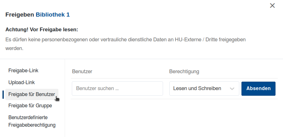Click the horizontal line under the warning text

click(141, 59)
